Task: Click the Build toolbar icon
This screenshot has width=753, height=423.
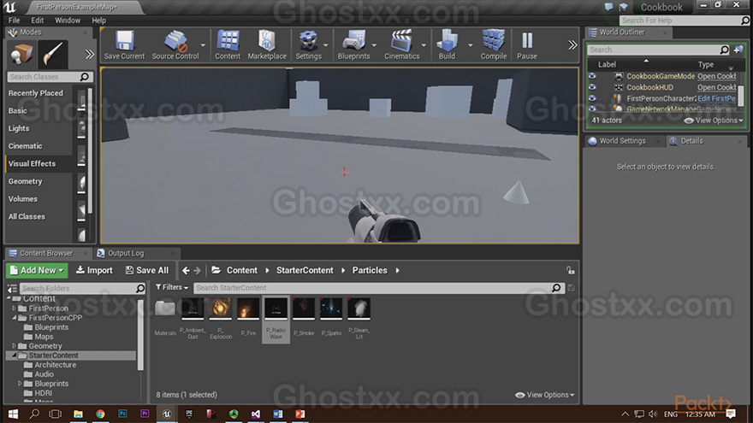Action: pyautogui.click(x=447, y=45)
